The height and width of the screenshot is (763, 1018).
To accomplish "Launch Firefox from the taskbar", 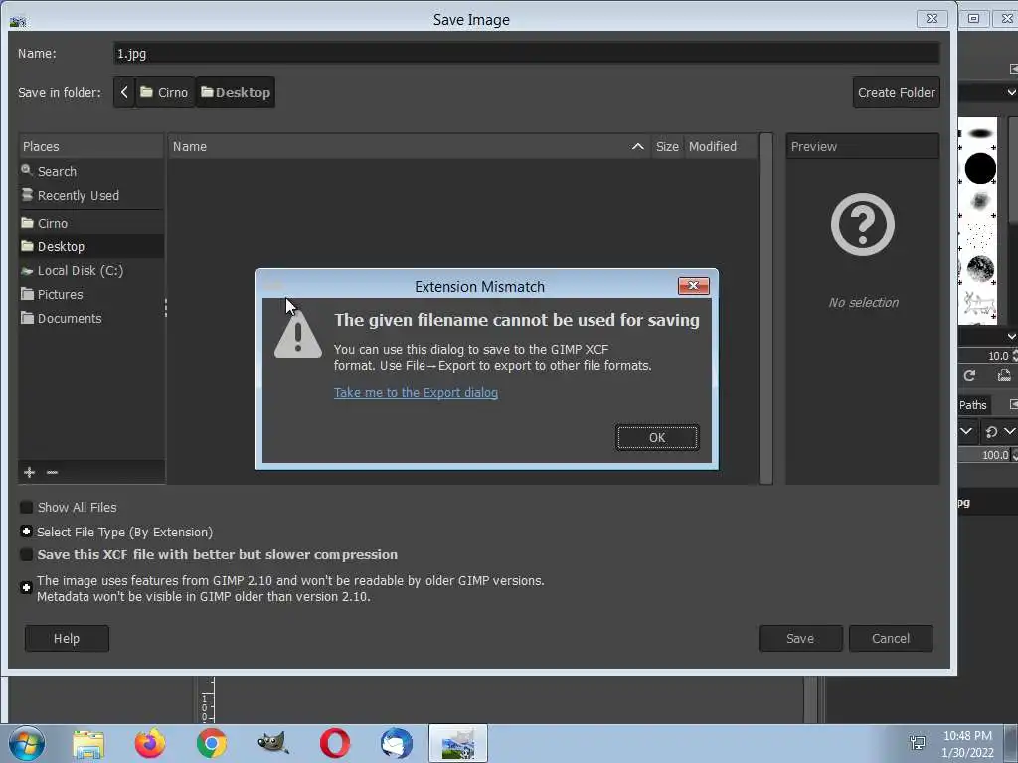I will 150,743.
